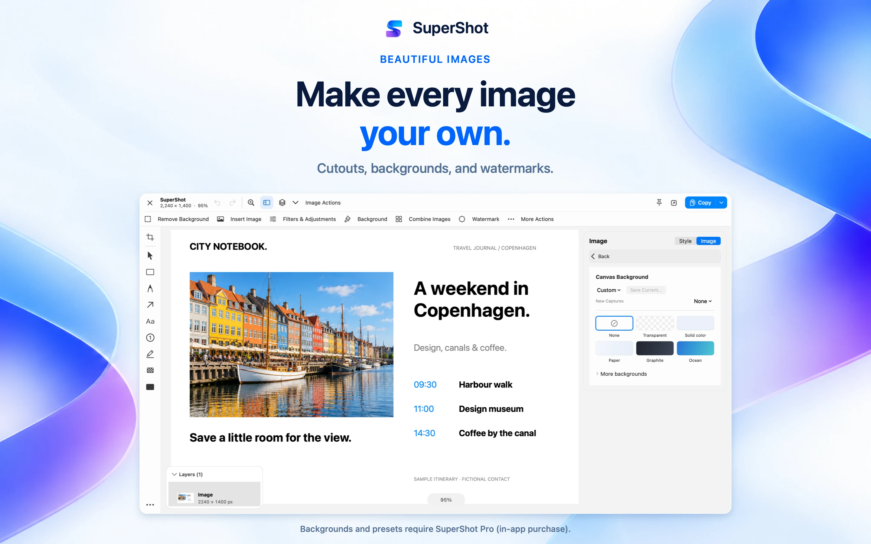This screenshot has width=871, height=544.
Task: Pin the window with the pin icon
Action: tap(659, 202)
